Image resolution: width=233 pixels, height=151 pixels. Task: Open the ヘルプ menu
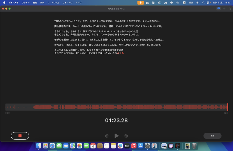tap(79, 3)
